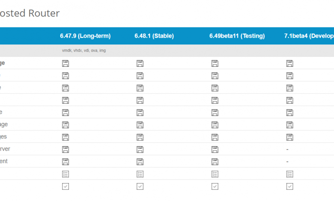Click the "vmdk, vhdx, vdi, ova, img" format text
Viewport: 334px width, 201px height.
[84, 50]
